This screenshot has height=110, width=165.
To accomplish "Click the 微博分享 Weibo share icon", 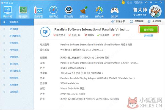I will click(x=113, y=22).
